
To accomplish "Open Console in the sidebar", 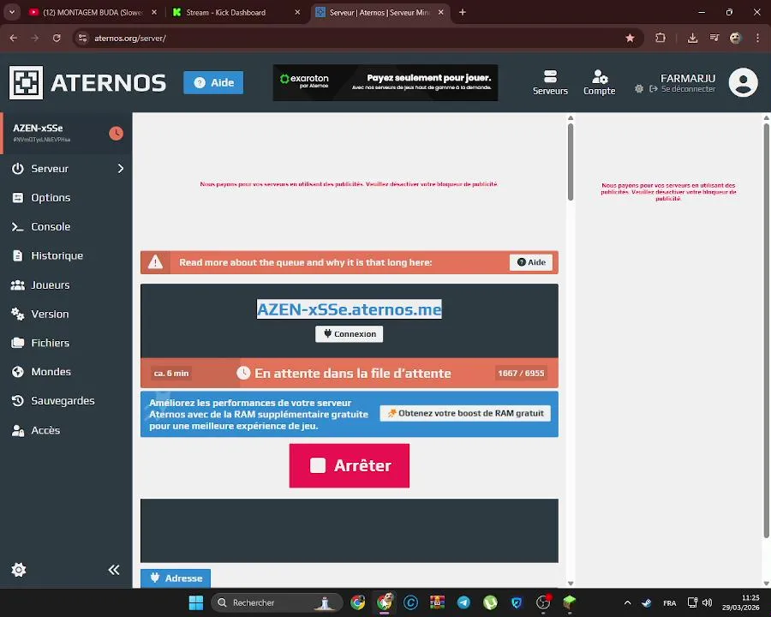I will 51,227.
